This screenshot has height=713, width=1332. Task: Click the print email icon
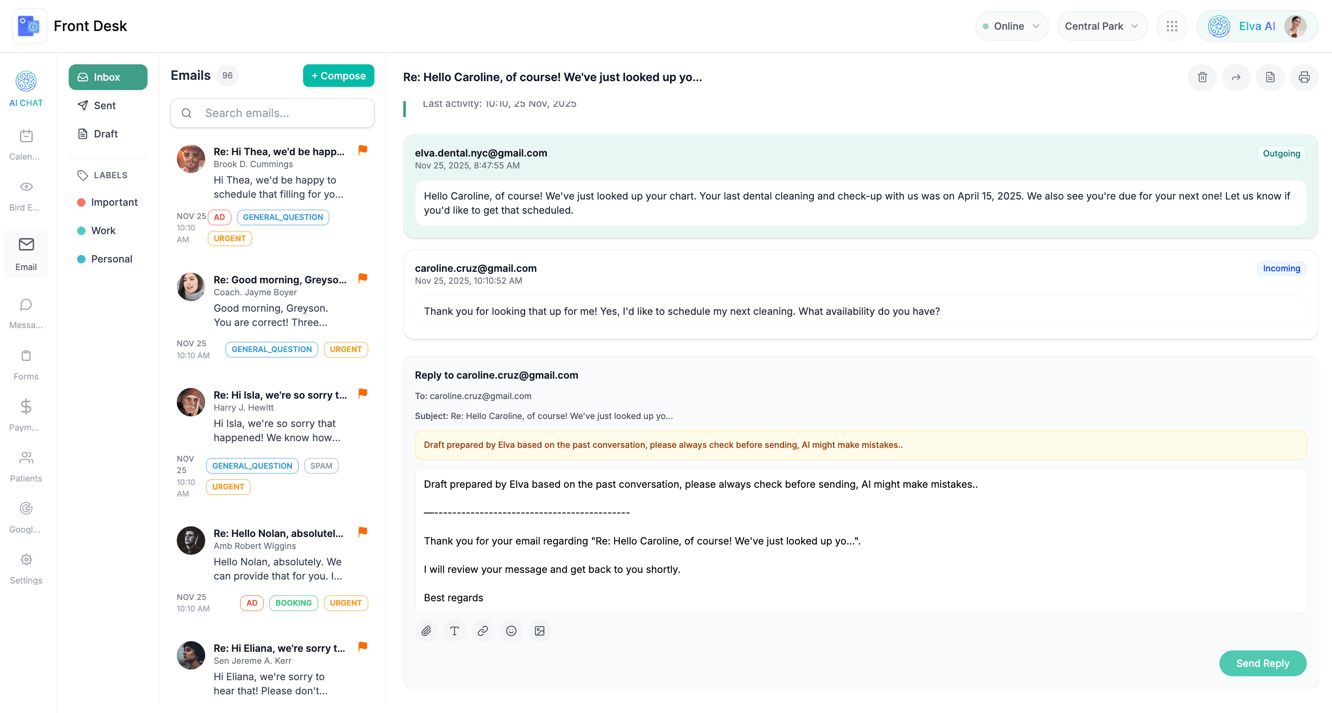point(1304,77)
